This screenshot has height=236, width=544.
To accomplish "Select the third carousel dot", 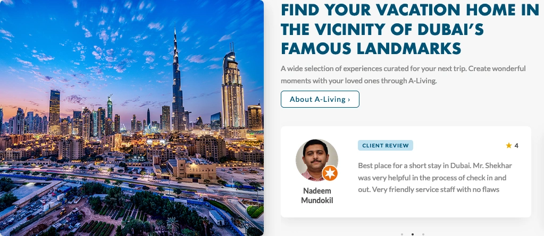I will tap(423, 234).
